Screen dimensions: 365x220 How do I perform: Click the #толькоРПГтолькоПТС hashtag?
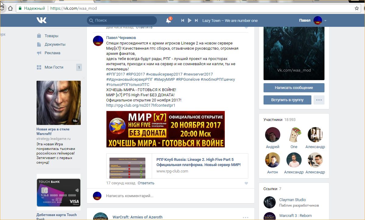click(x=128, y=84)
